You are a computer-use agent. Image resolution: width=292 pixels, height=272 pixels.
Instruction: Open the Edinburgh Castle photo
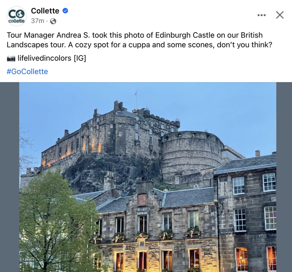(x=147, y=177)
